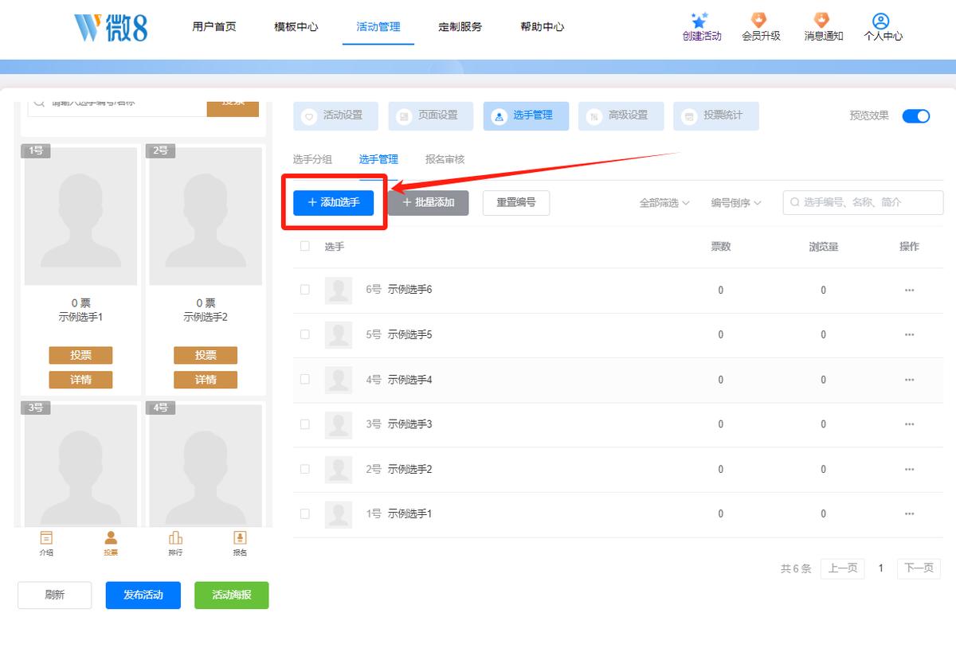956x648 pixels.
Task: Click the 发布活动 button
Action: [x=143, y=595]
